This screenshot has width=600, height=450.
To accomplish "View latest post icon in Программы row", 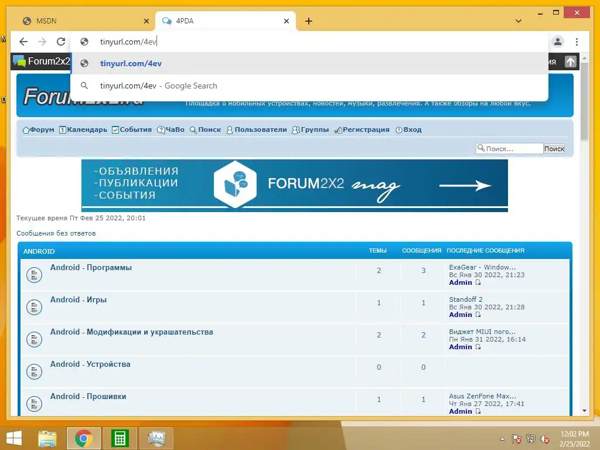I will (478, 282).
